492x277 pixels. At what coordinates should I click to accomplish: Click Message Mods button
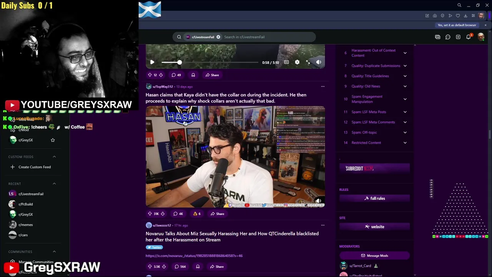(x=374, y=256)
